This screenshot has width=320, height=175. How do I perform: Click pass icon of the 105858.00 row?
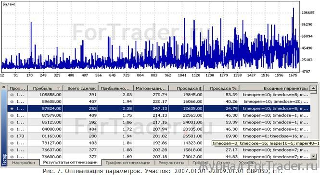pos(12,95)
